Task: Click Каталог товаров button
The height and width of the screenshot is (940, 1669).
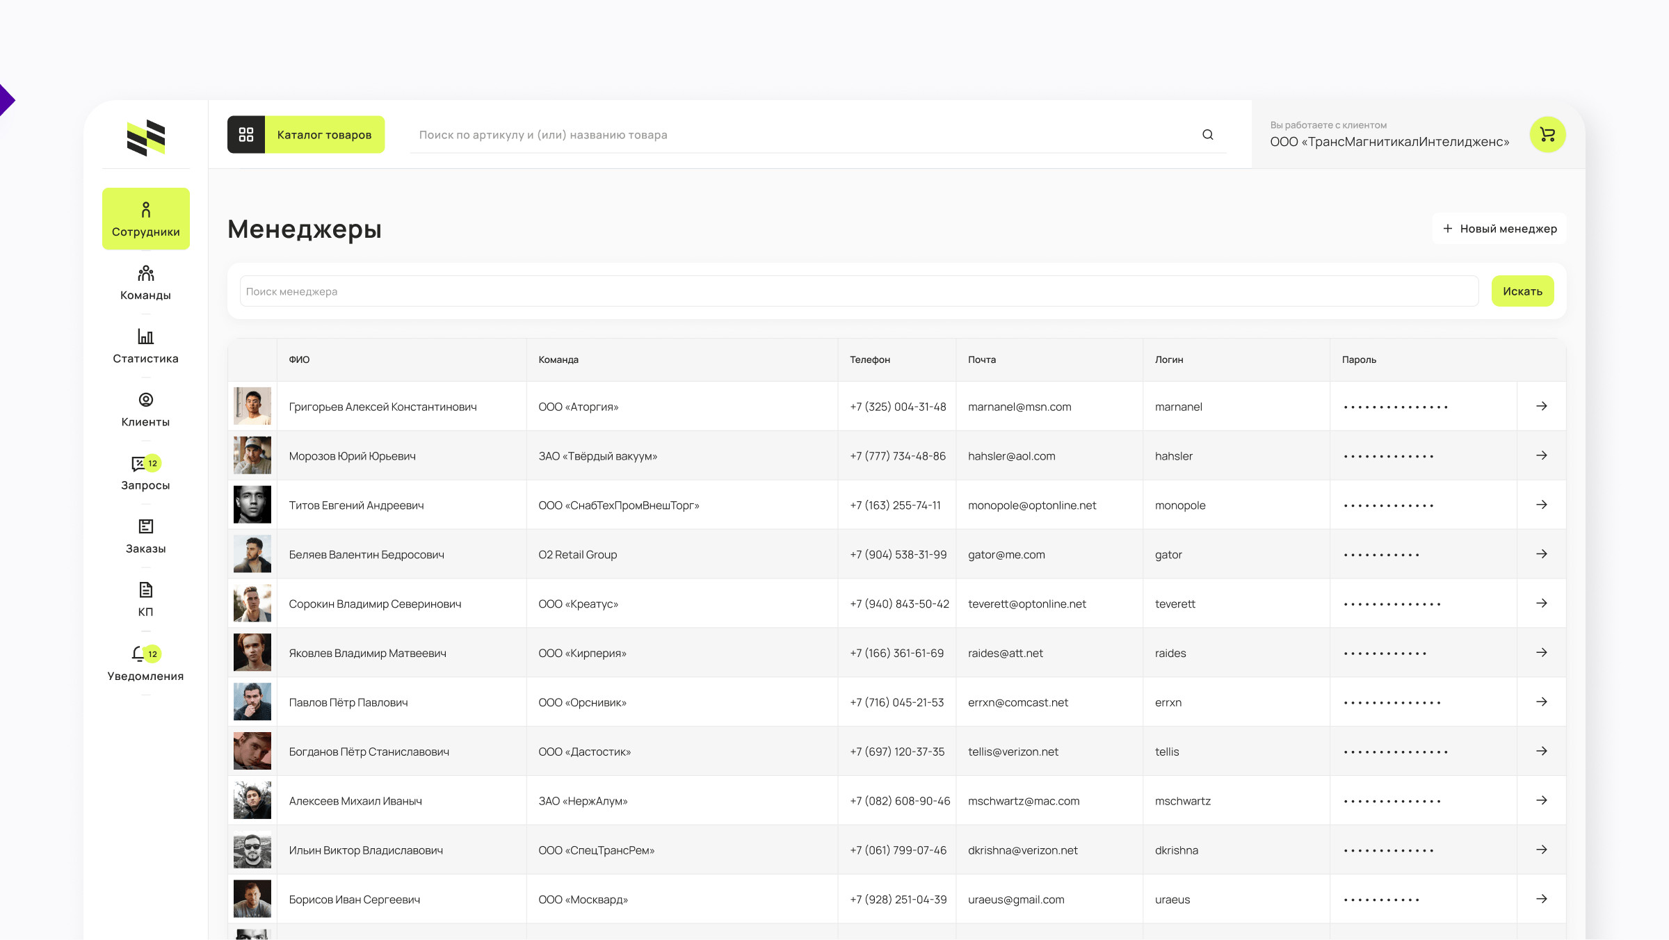Action: tap(324, 134)
